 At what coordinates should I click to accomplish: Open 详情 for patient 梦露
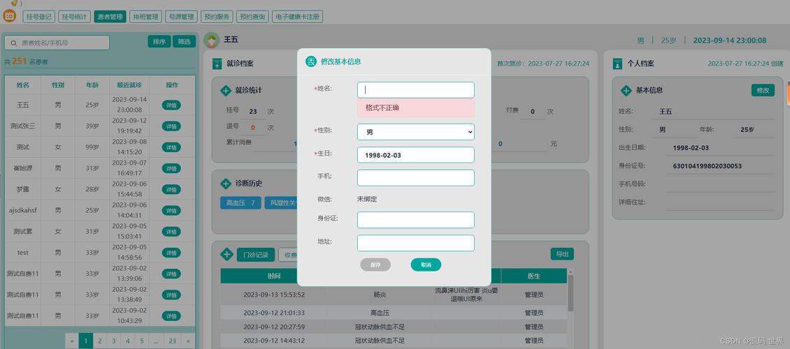click(171, 190)
